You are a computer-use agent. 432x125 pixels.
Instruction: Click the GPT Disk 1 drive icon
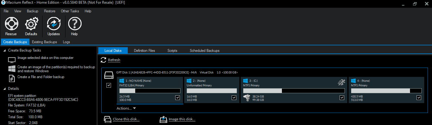(x=109, y=75)
